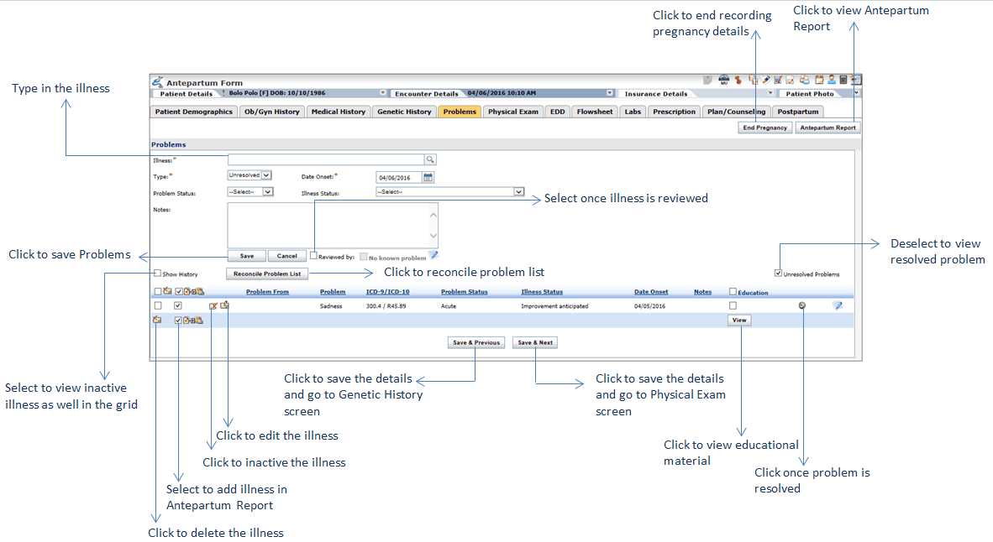This screenshot has width=993, height=542.
Task: Switch to the Physical Exam tab
Action: click(x=512, y=112)
